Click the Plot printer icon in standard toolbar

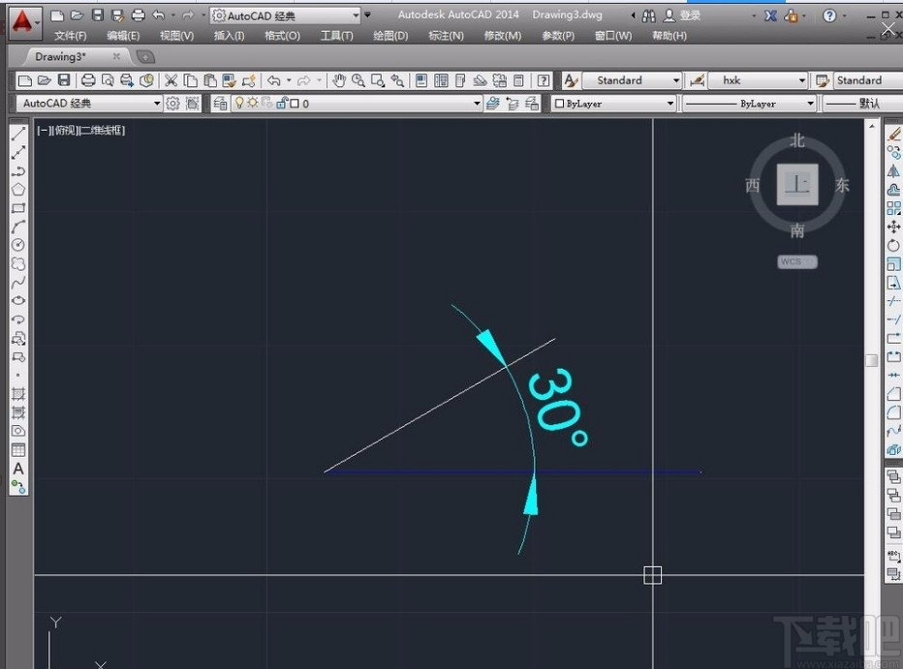tap(88, 80)
